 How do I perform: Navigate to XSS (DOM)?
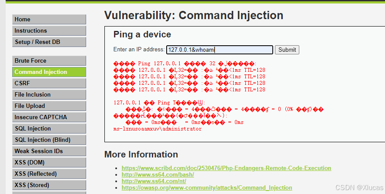(49, 162)
